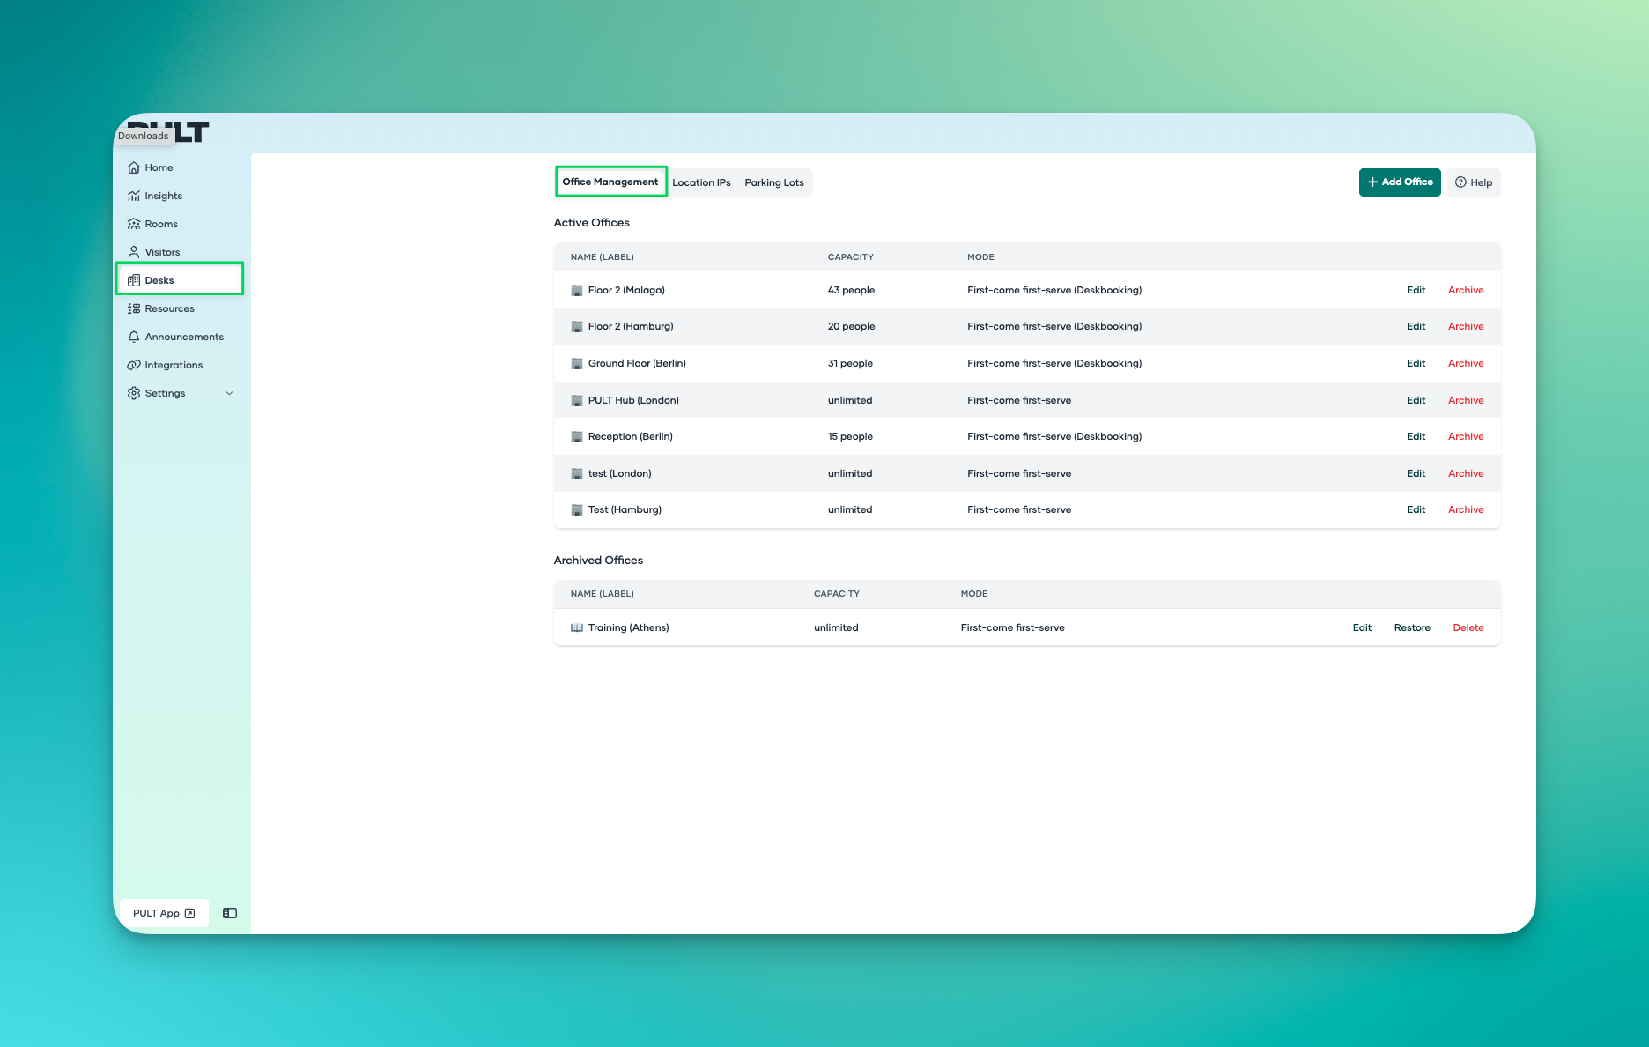This screenshot has height=1047, width=1649.
Task: Open the Help button
Action: coord(1474,182)
